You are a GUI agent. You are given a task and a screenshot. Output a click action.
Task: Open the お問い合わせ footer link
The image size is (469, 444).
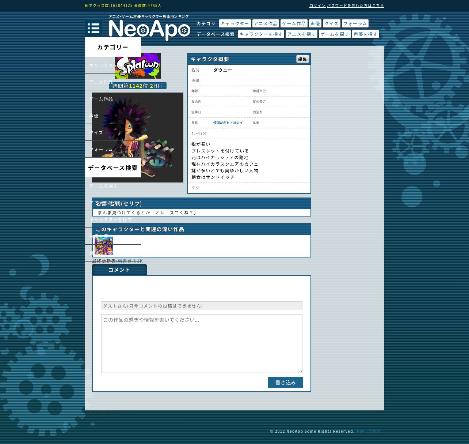tap(368, 431)
